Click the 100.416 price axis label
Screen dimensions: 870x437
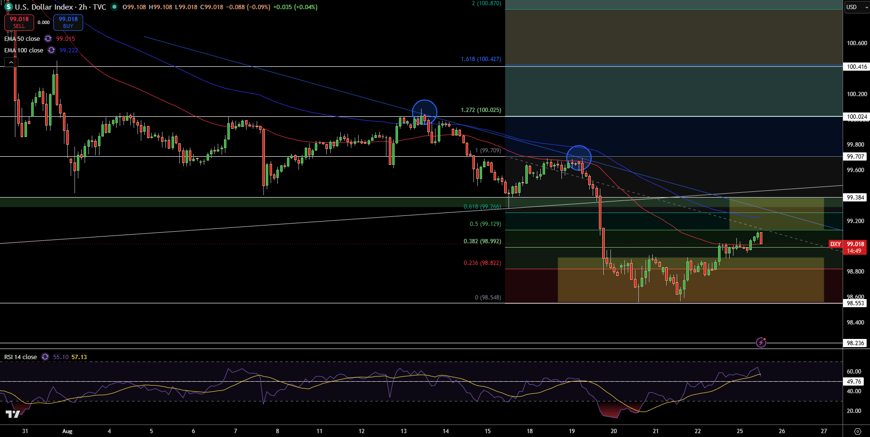[857, 66]
